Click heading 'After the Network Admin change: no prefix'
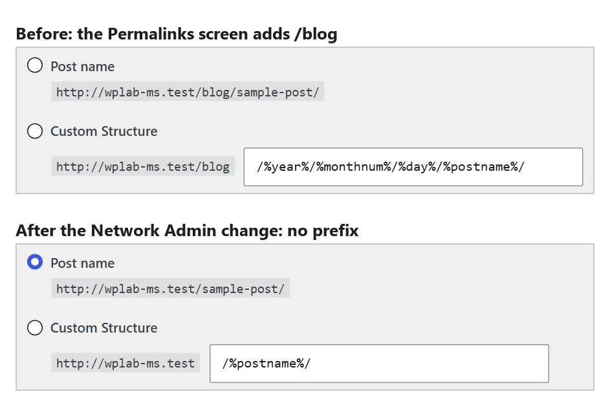 tap(187, 230)
